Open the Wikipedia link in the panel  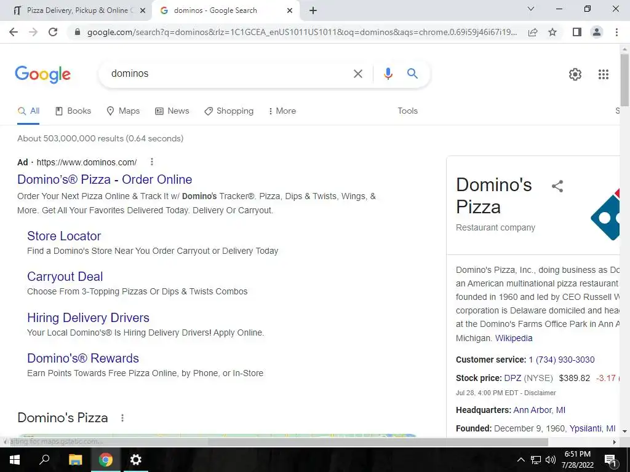click(514, 338)
